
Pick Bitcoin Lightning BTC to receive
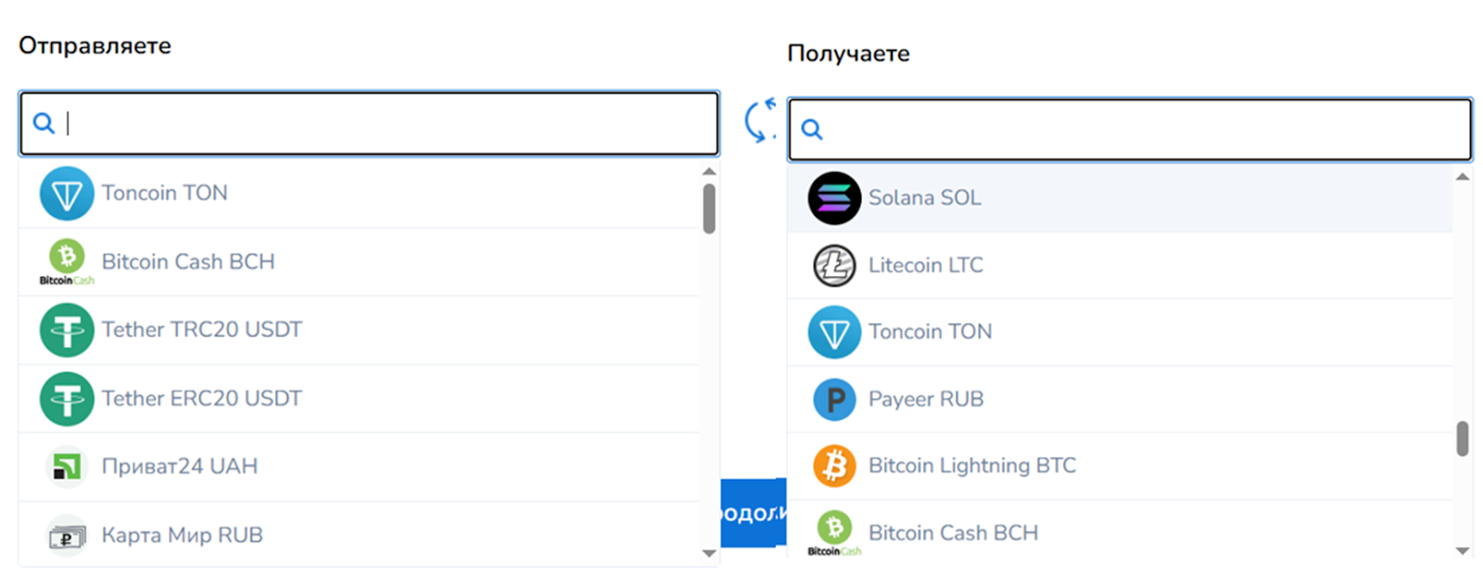click(1120, 466)
